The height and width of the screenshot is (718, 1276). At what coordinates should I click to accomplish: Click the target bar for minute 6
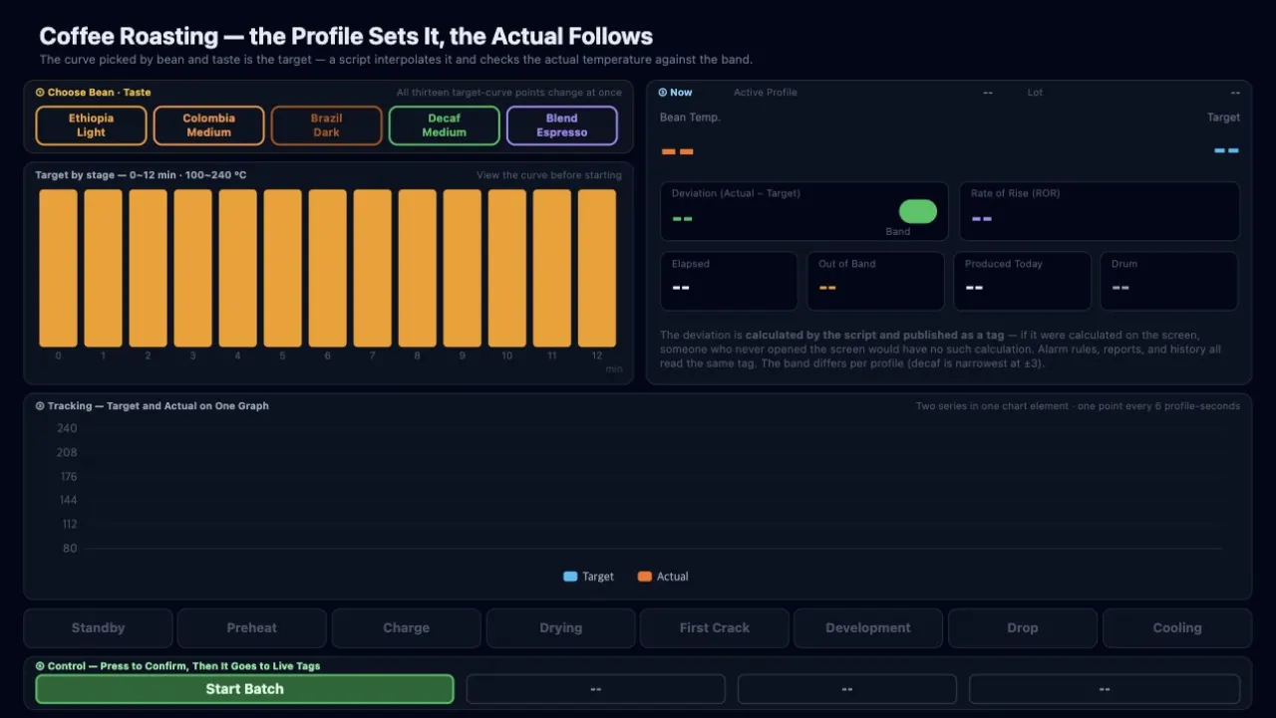pos(327,268)
